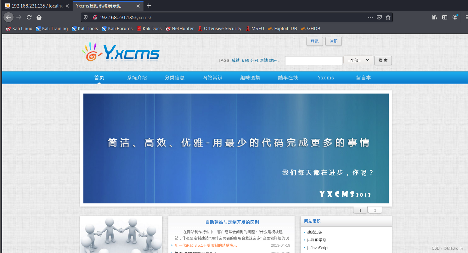Toggle the browser sidebar panel
The height and width of the screenshot is (253, 468).
click(444, 17)
